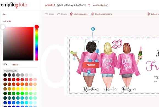The image size is (159, 107).
Task: Select the Karolina name text on mug
Action: click(91, 89)
